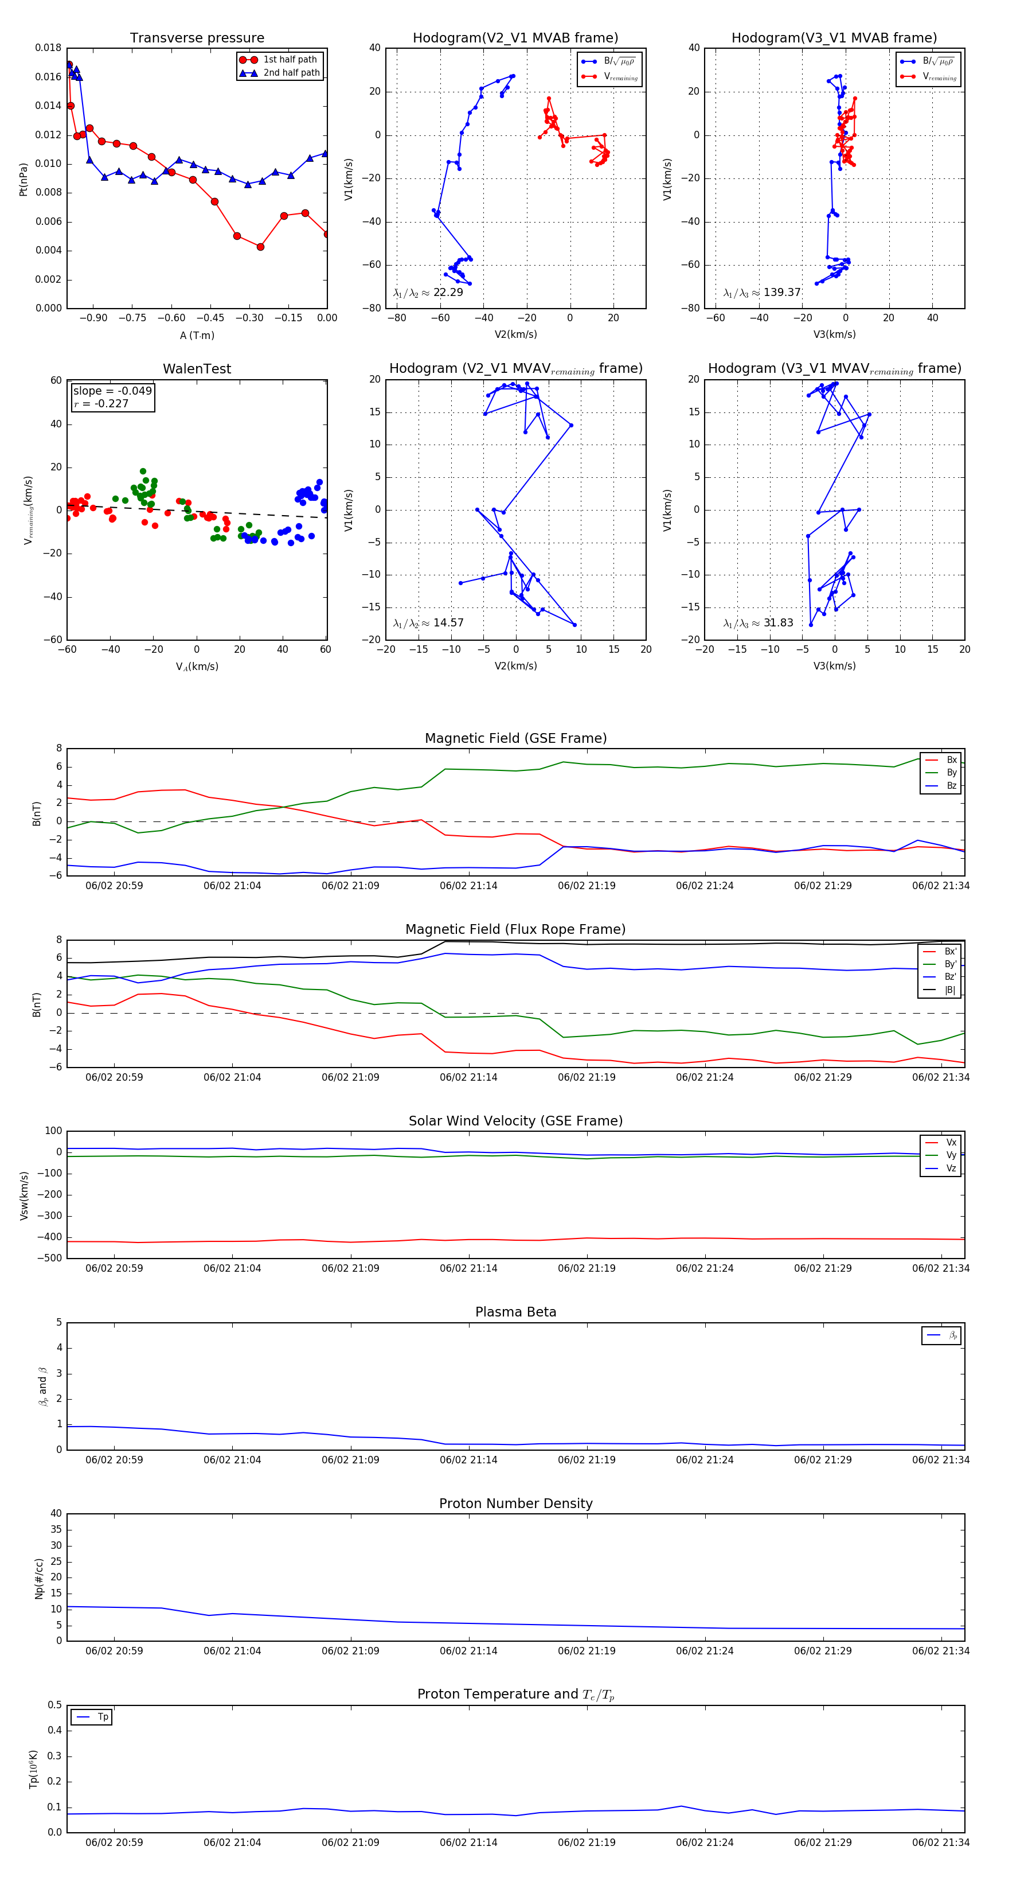This screenshot has height=1893, width=1032.
Task: Click the "Hodogram (V2_V1 MVAV remaining frame)" title
Action: pos(515,369)
